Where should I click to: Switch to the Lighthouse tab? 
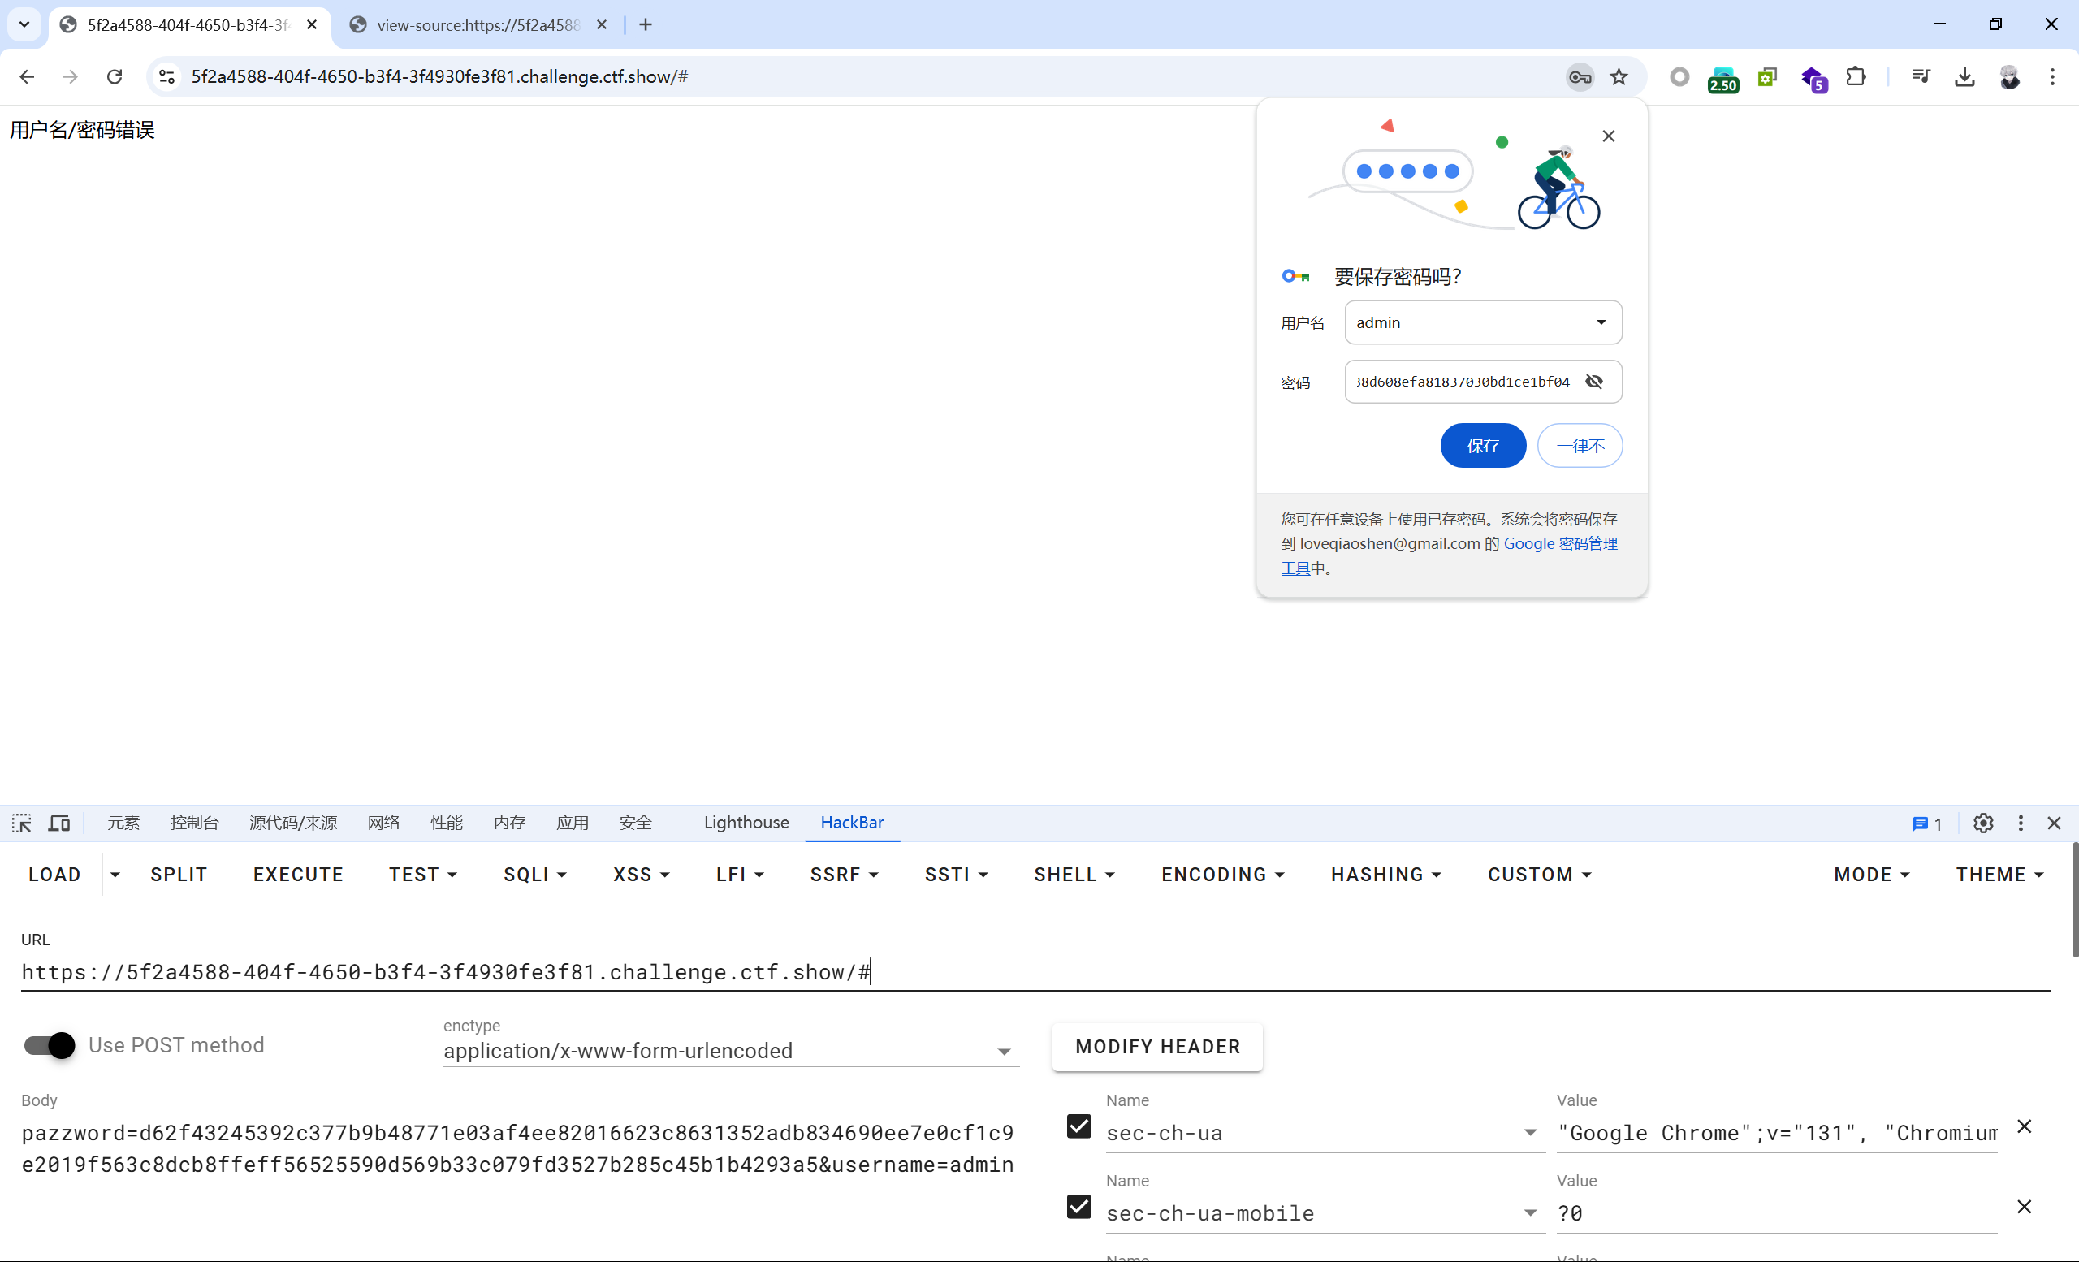click(746, 823)
